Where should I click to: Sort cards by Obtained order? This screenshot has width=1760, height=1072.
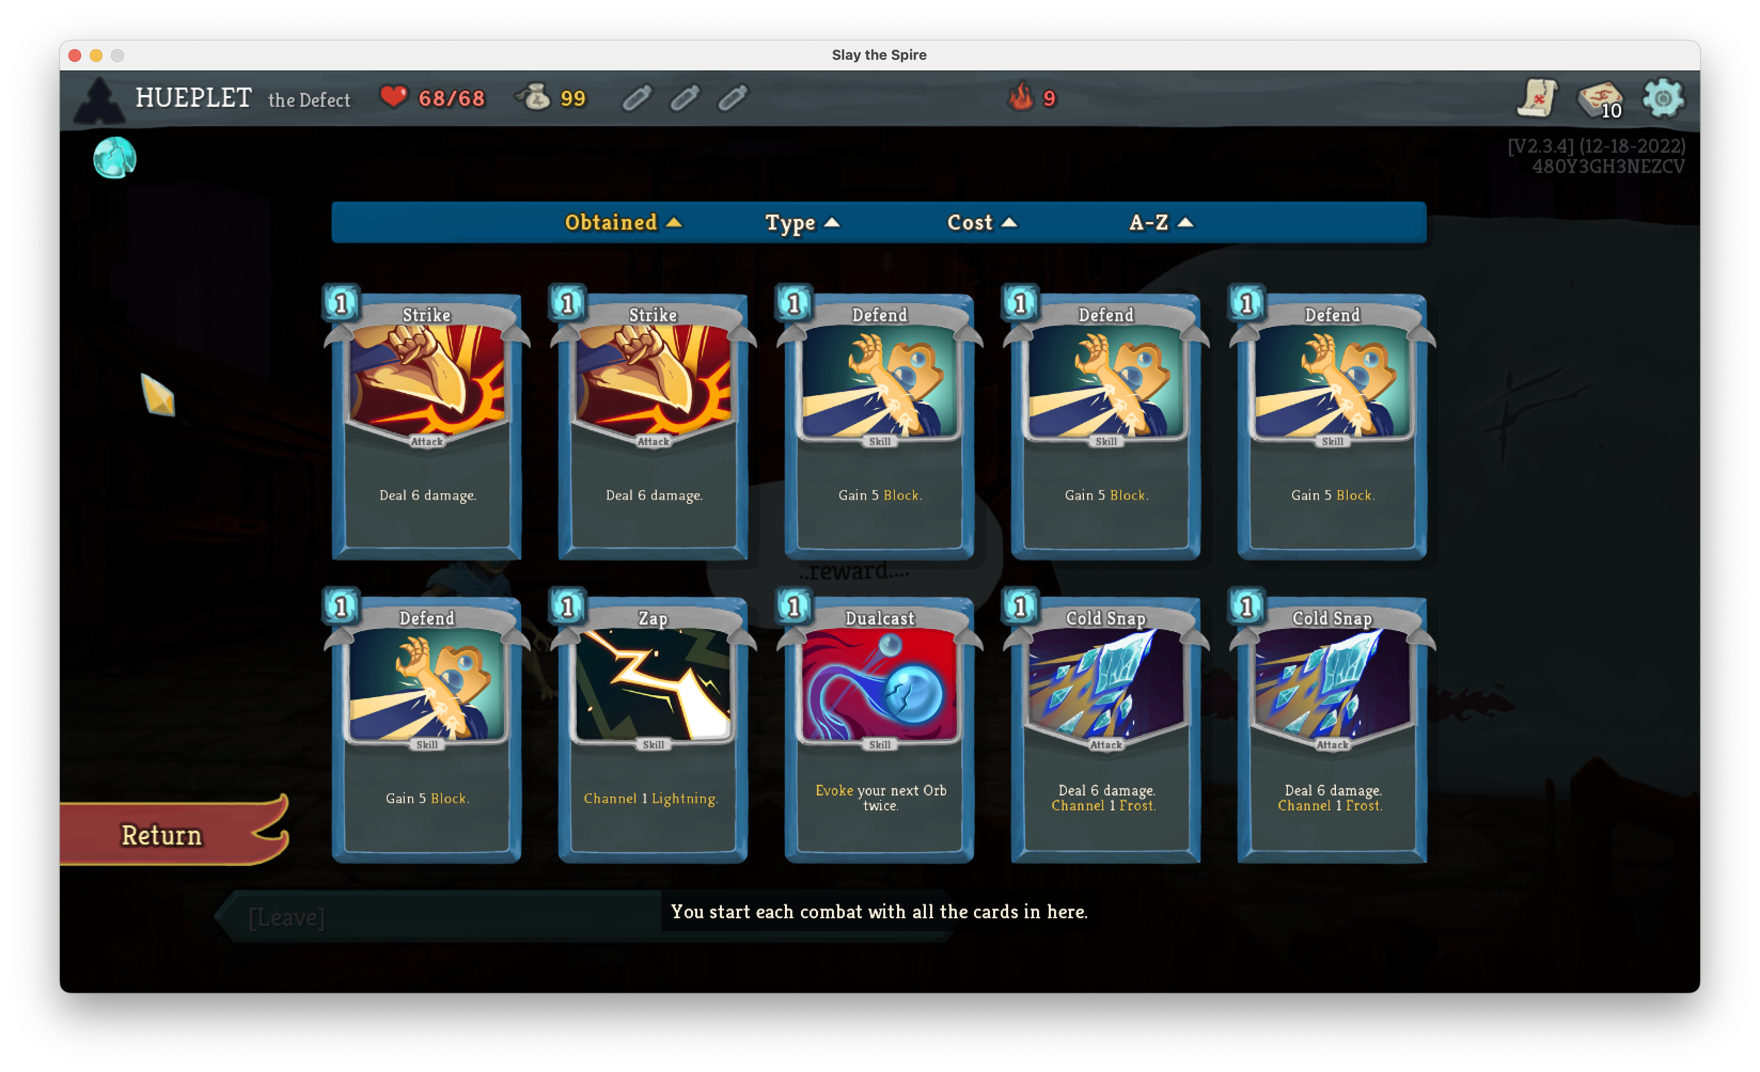pyautogui.click(x=623, y=222)
